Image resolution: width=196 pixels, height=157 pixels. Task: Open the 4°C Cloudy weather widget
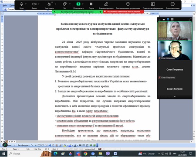[x=146, y=154]
